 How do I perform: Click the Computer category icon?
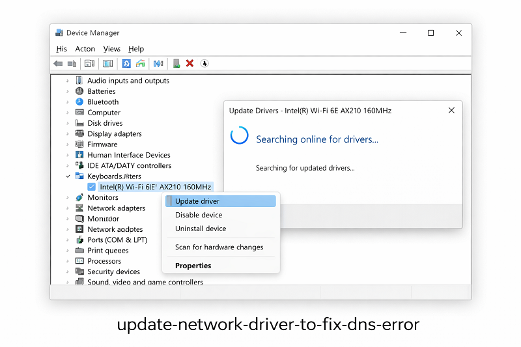79,112
